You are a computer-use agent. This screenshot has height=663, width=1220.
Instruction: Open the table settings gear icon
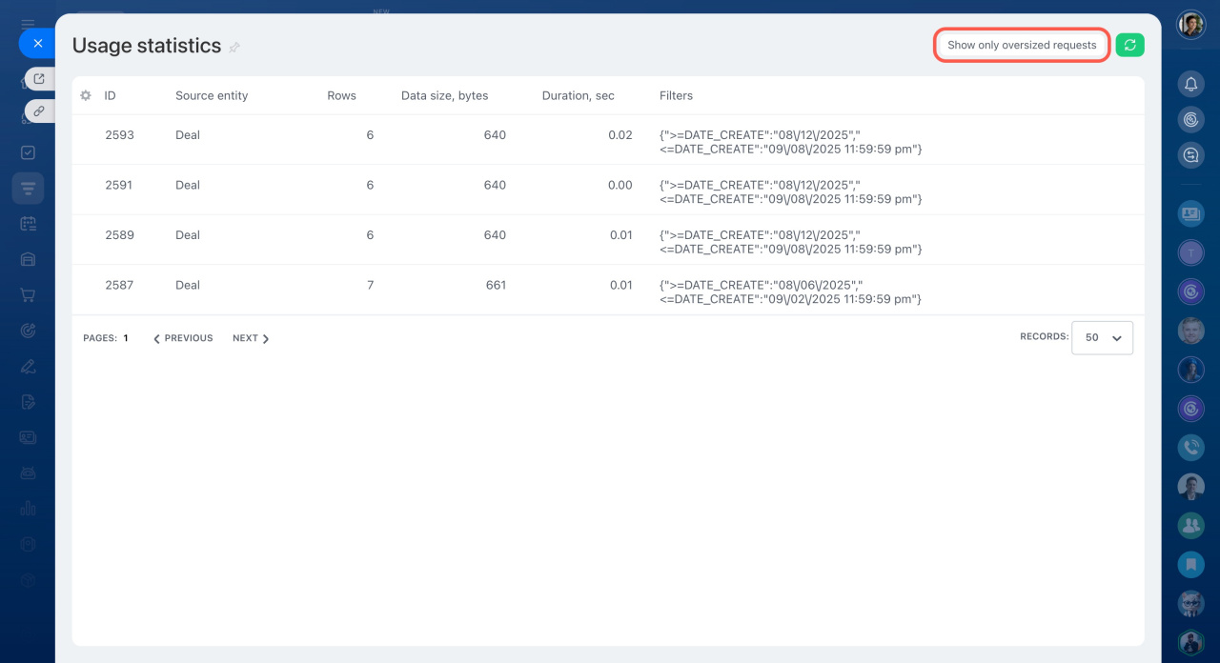86,96
